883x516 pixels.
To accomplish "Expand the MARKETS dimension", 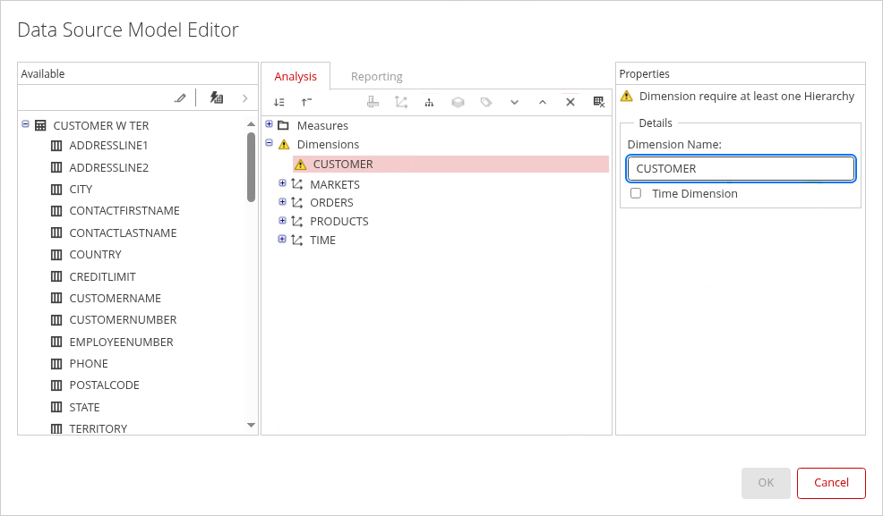I will [282, 183].
